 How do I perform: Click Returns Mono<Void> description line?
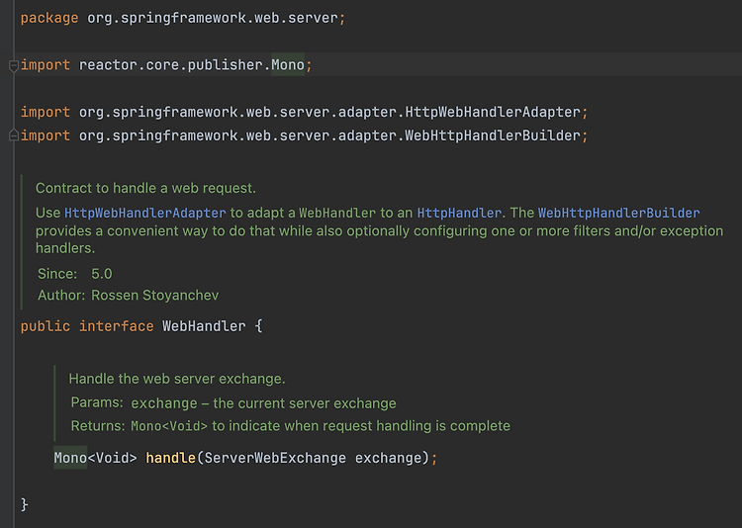click(x=291, y=426)
